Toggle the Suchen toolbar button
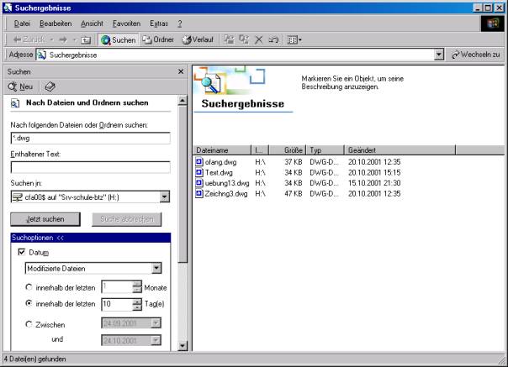This screenshot has height=367, width=508. 119,40
